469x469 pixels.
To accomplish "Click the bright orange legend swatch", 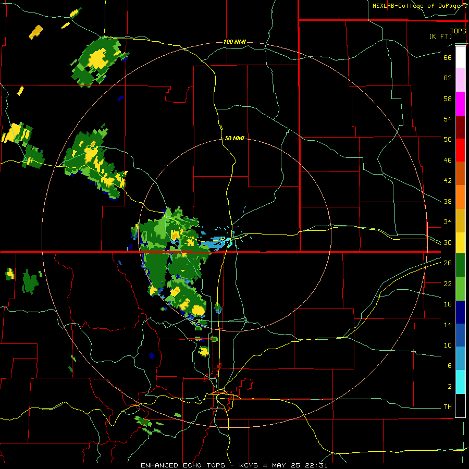I will [460, 197].
